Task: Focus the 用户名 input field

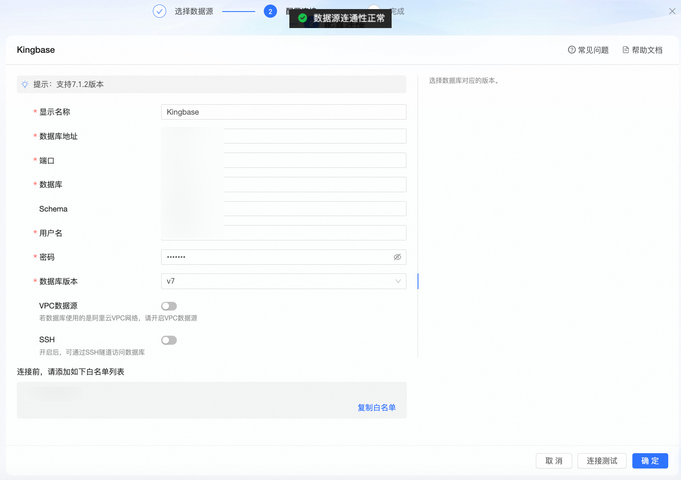Action: tap(284, 233)
